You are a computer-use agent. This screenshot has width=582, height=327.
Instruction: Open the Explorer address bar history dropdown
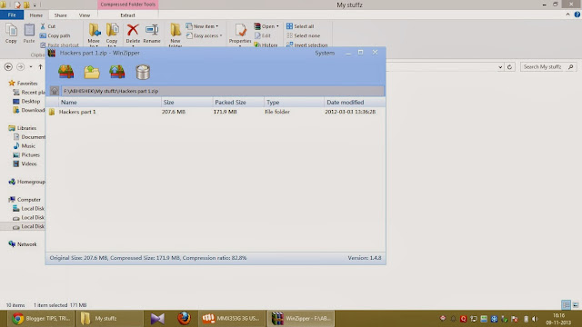tap(500, 67)
